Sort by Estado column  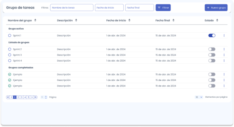click(217, 20)
